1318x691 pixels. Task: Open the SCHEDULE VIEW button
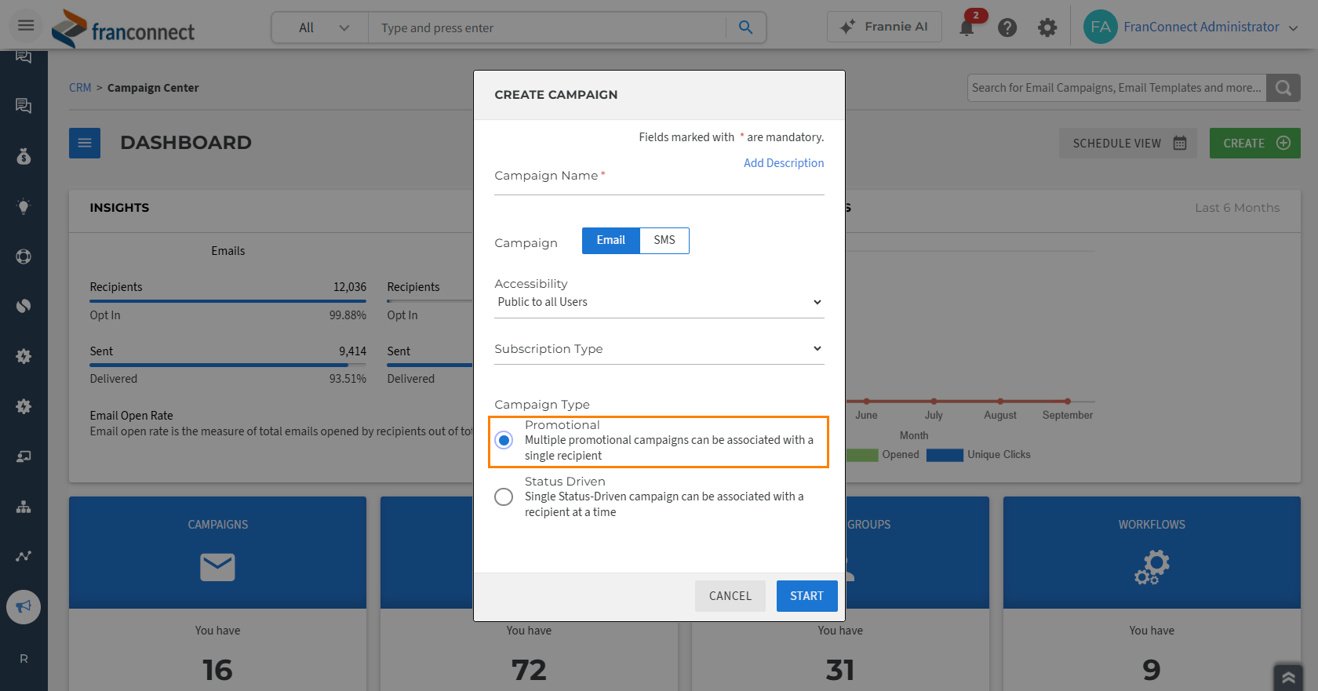click(1128, 143)
